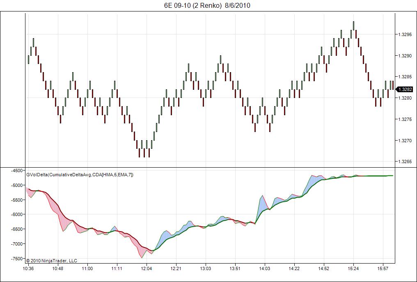Click the 1.3265 price axis label

coord(405,161)
